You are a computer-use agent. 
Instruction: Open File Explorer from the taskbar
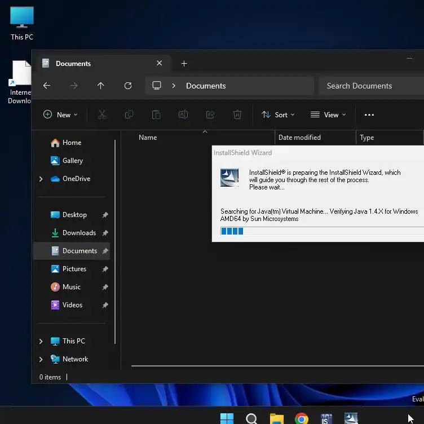click(x=277, y=418)
